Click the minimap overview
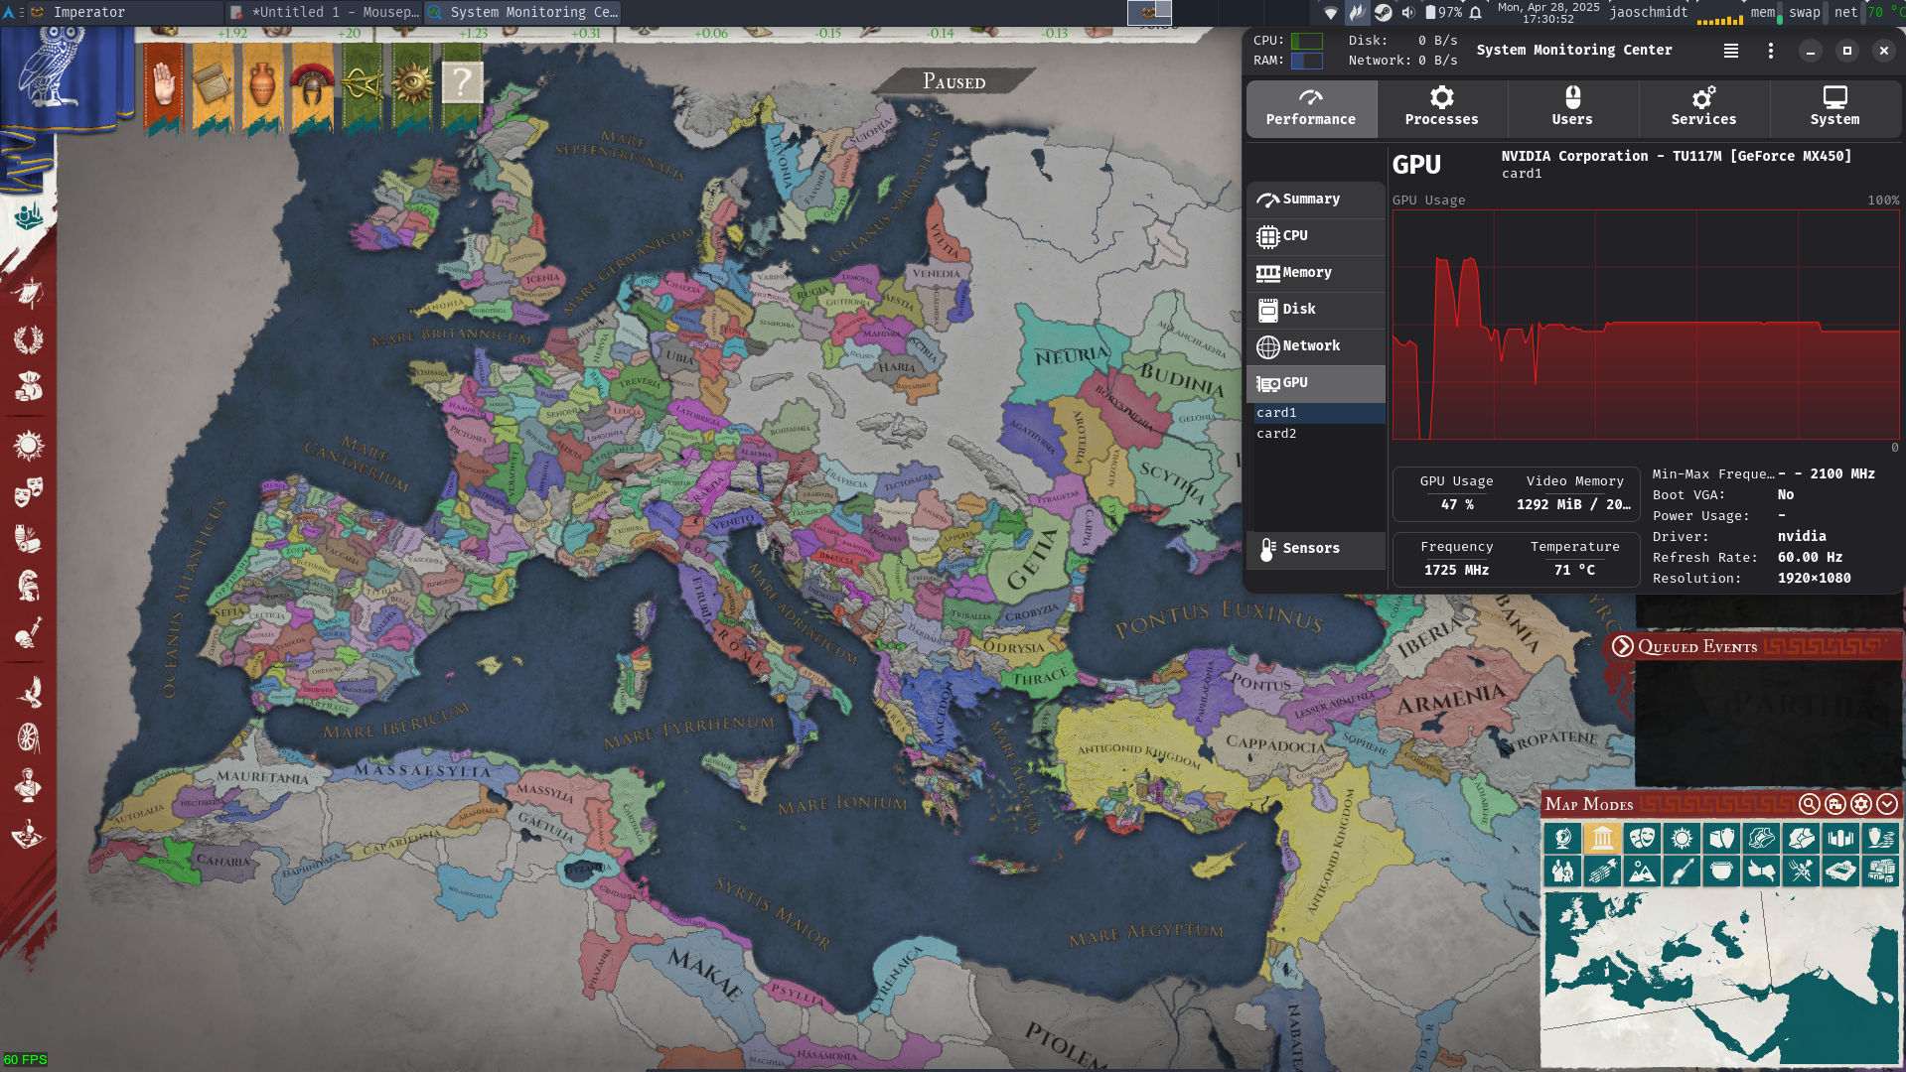The width and height of the screenshot is (1906, 1072). pos(1720,978)
